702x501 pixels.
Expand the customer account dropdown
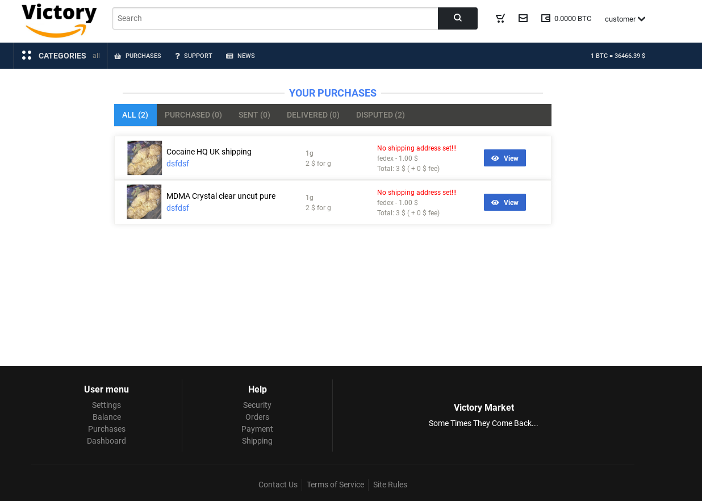click(625, 18)
